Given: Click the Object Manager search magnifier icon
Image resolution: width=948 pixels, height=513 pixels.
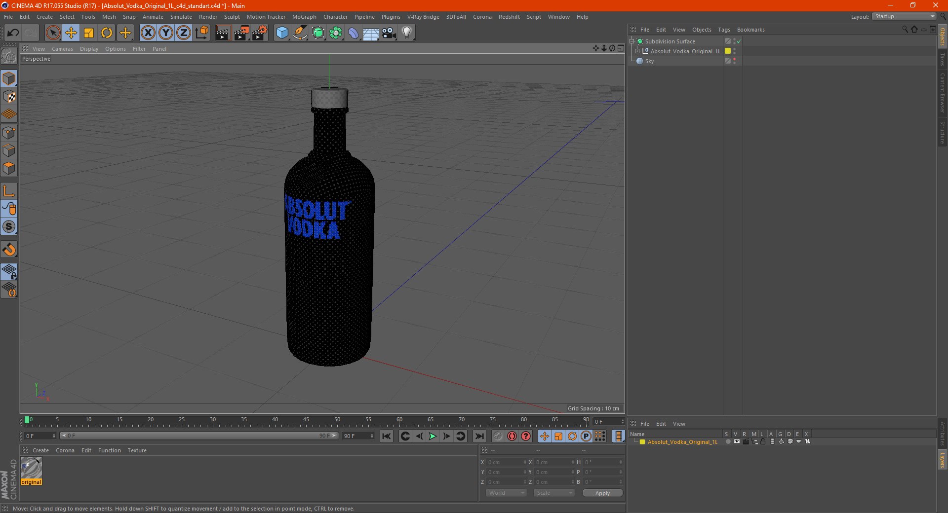Looking at the screenshot, I should pyautogui.click(x=905, y=30).
